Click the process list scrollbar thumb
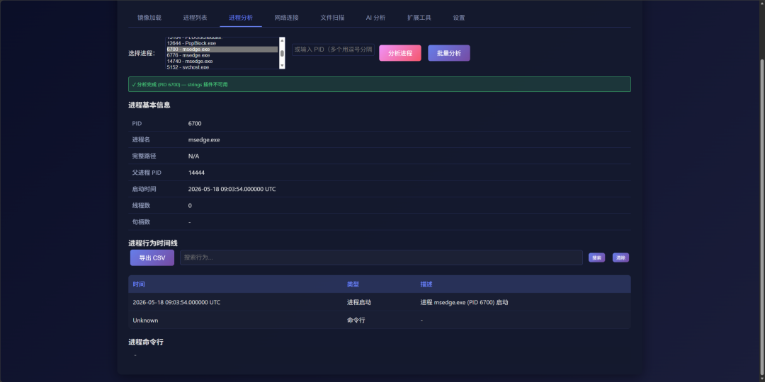This screenshot has width=765, height=382. (x=281, y=53)
